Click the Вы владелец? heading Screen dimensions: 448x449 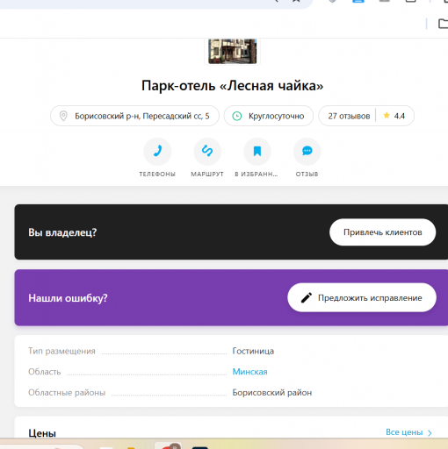[62, 232]
